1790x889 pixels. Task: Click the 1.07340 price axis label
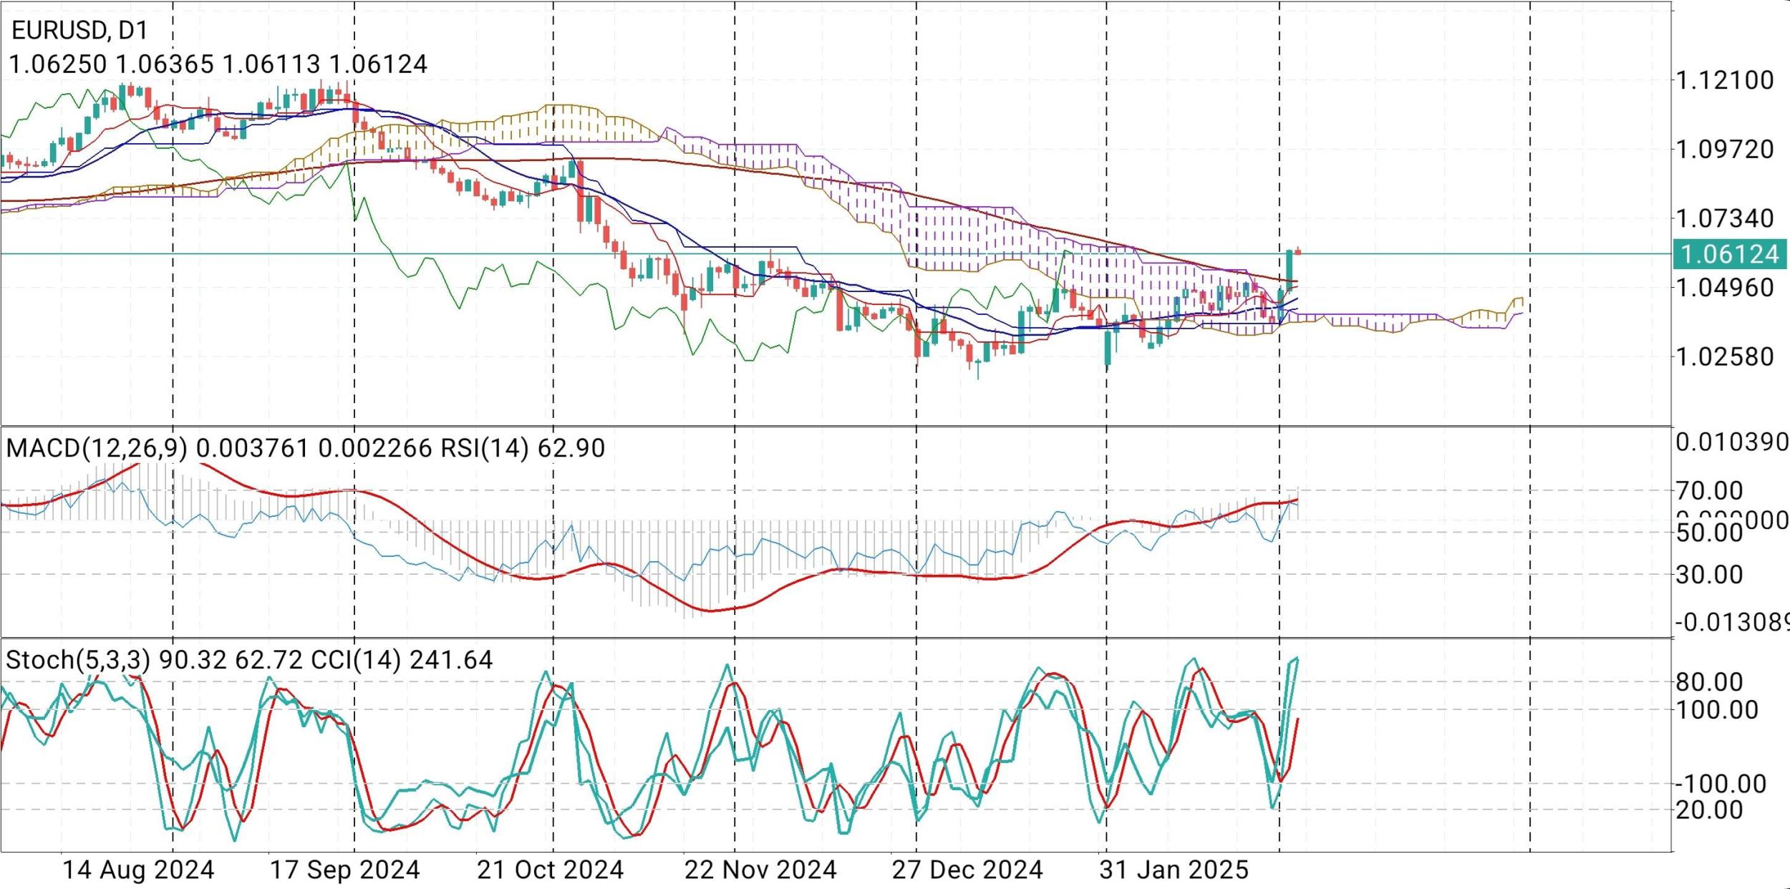coord(1724,218)
